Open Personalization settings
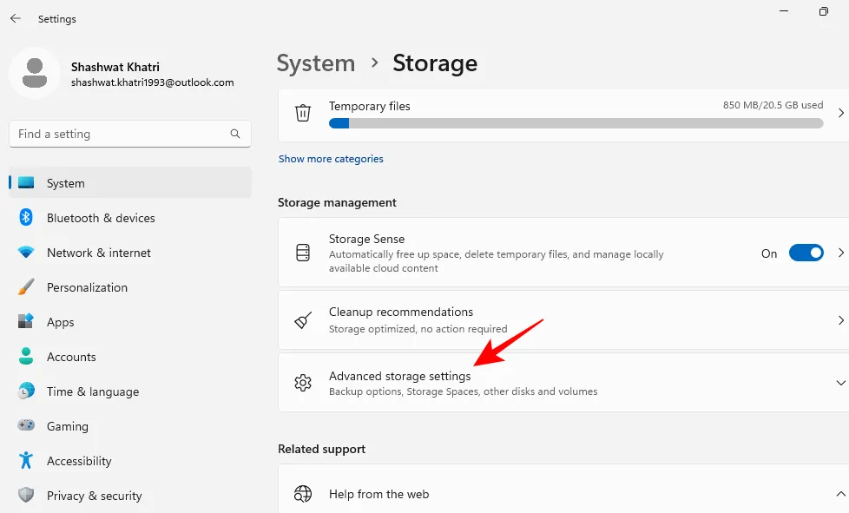The height and width of the screenshot is (513, 849). pyautogui.click(x=130, y=286)
